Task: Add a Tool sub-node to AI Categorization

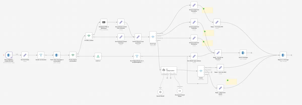Action: [171, 77]
